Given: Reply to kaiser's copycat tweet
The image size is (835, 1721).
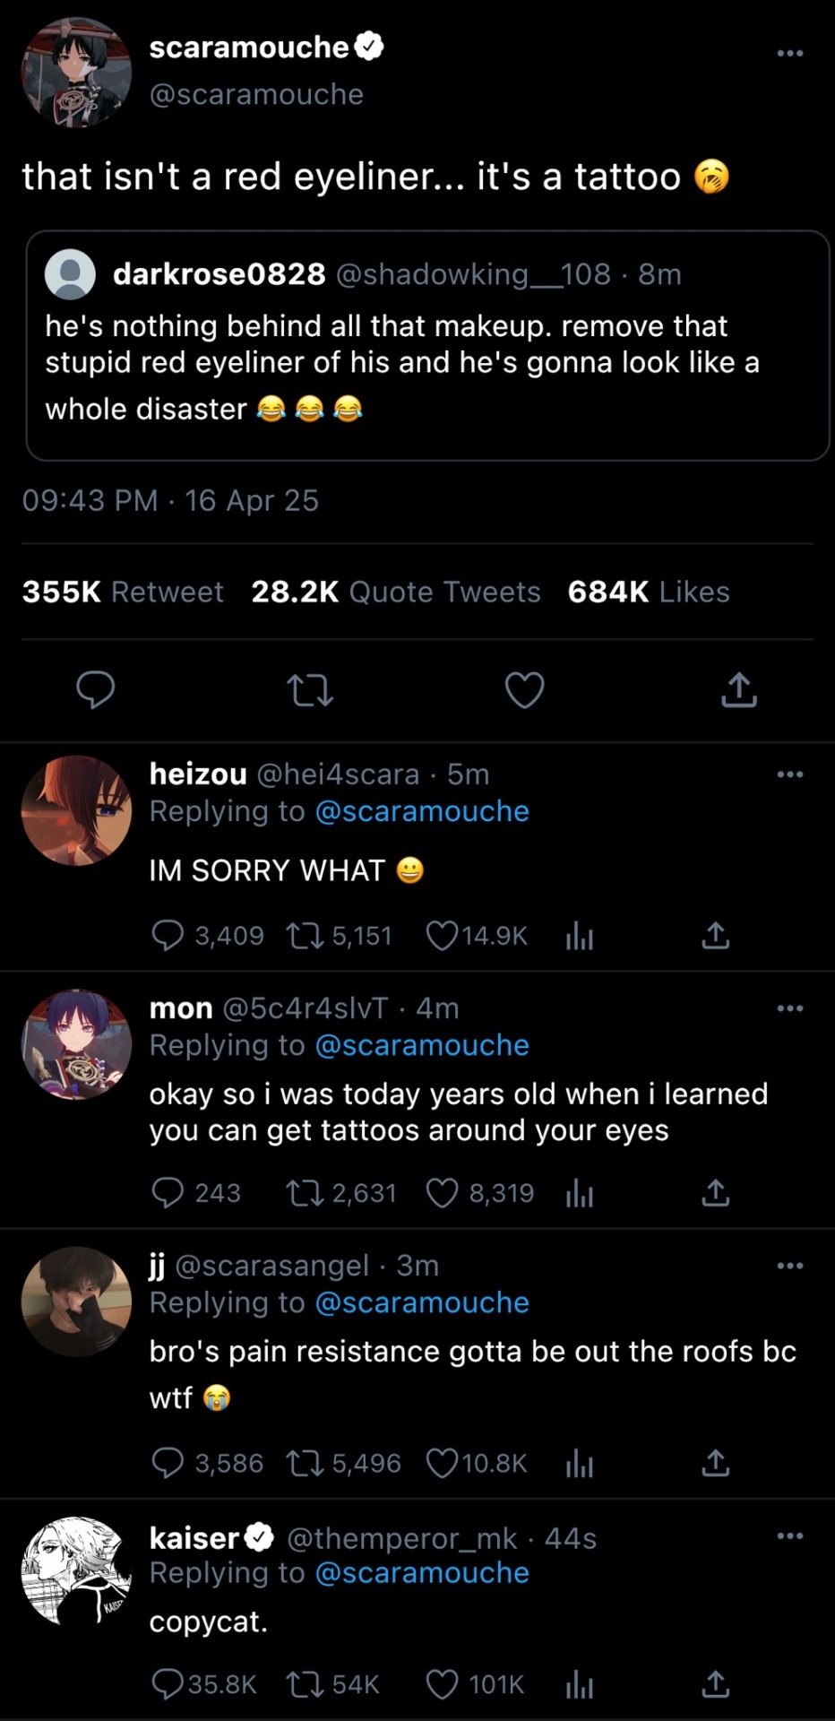Looking at the screenshot, I should click(x=168, y=1684).
